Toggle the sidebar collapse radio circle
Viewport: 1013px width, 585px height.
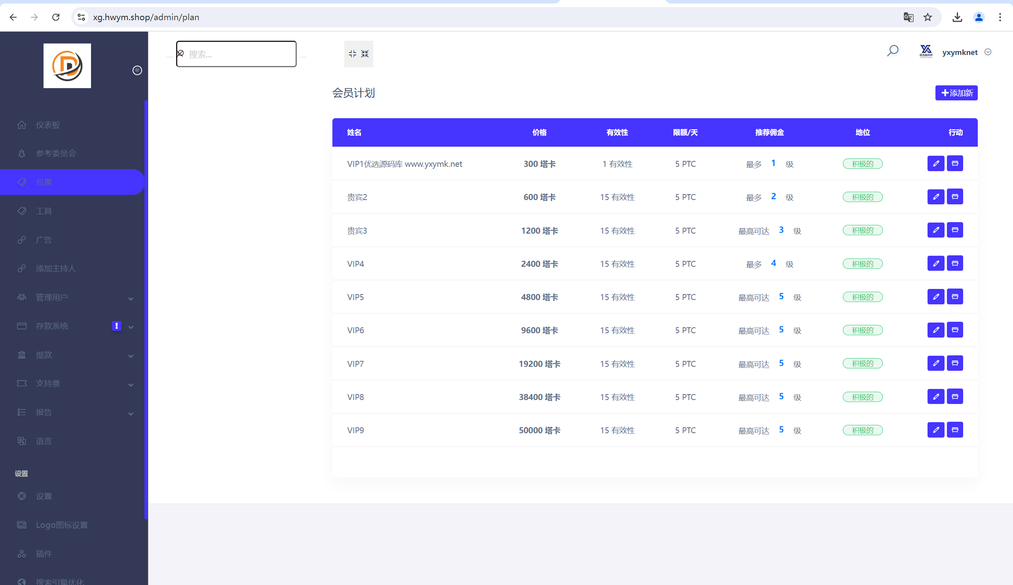pyautogui.click(x=137, y=70)
